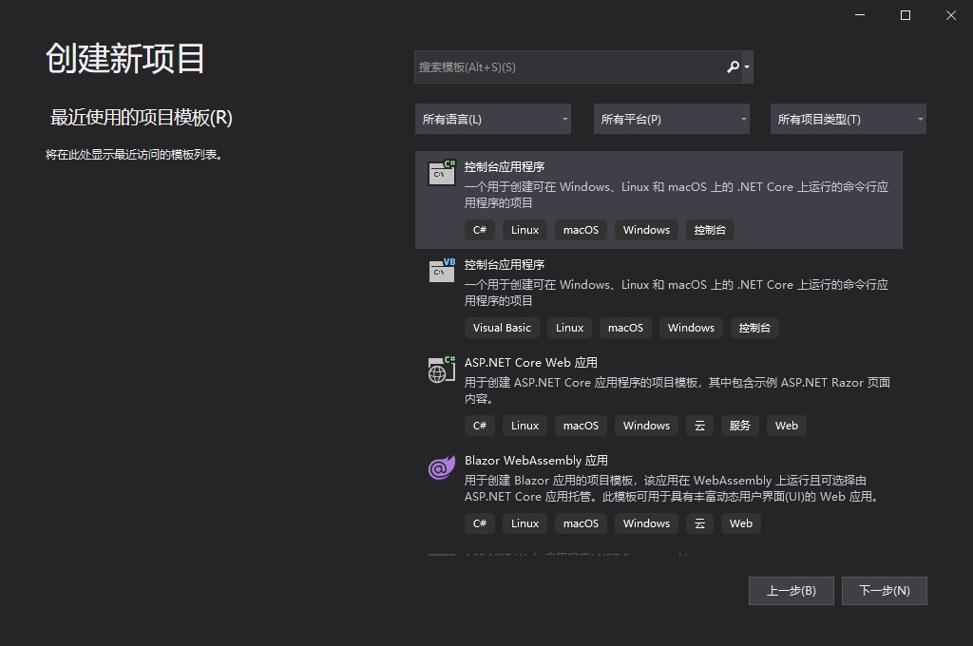Click the Blazor WebAssembly purple icon
Viewport: 973px width, 646px height.
(x=442, y=466)
